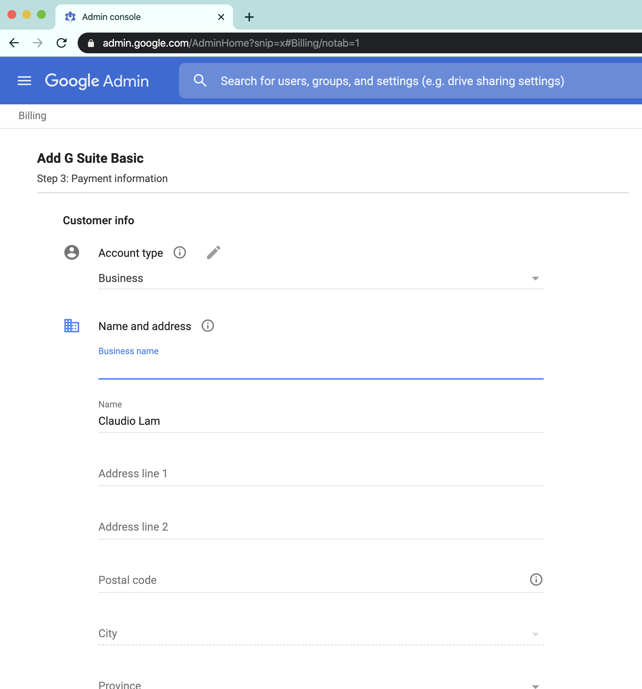642x689 pixels.
Task: Go back to the previous page
Action: pyautogui.click(x=14, y=43)
